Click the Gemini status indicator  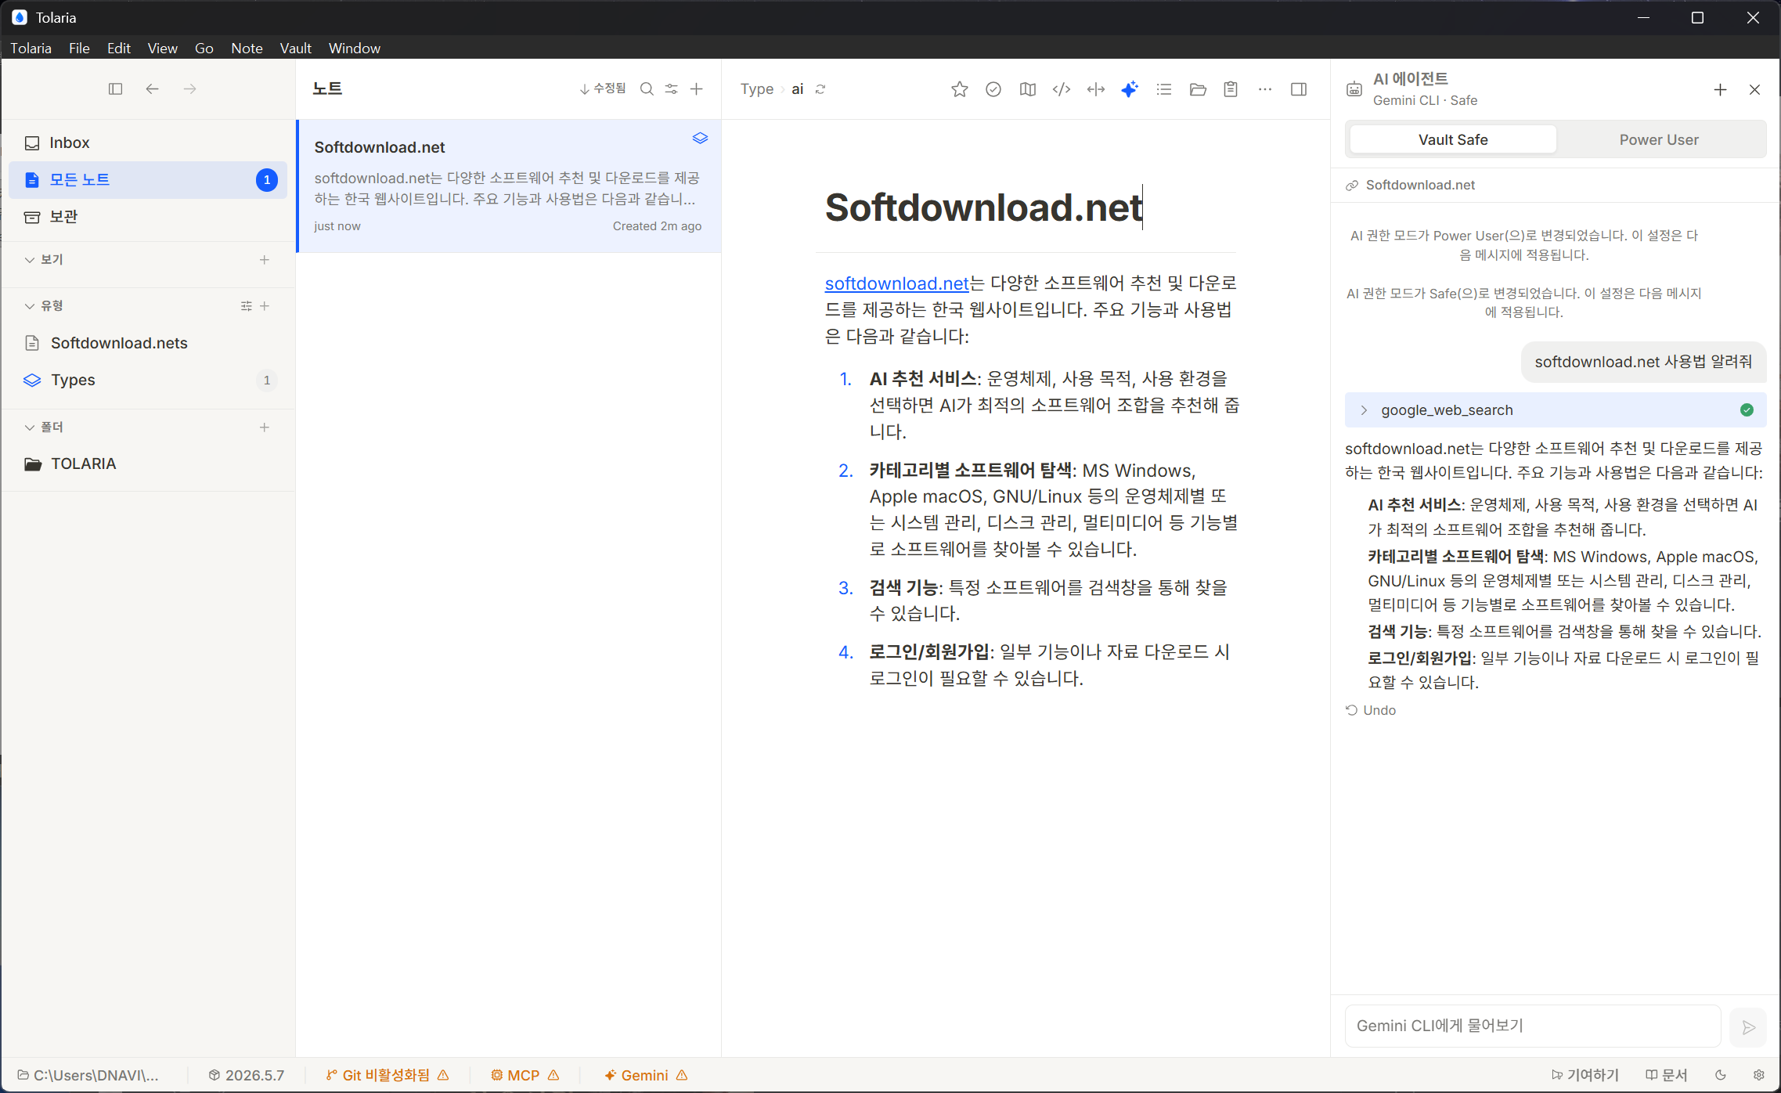[645, 1075]
